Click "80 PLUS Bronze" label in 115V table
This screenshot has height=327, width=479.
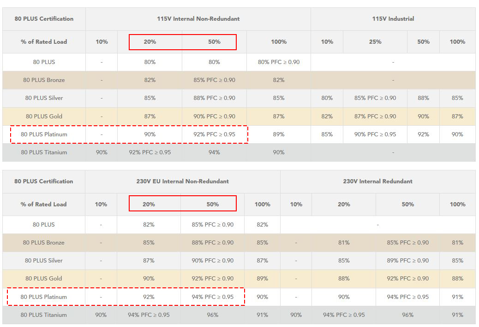click(44, 80)
